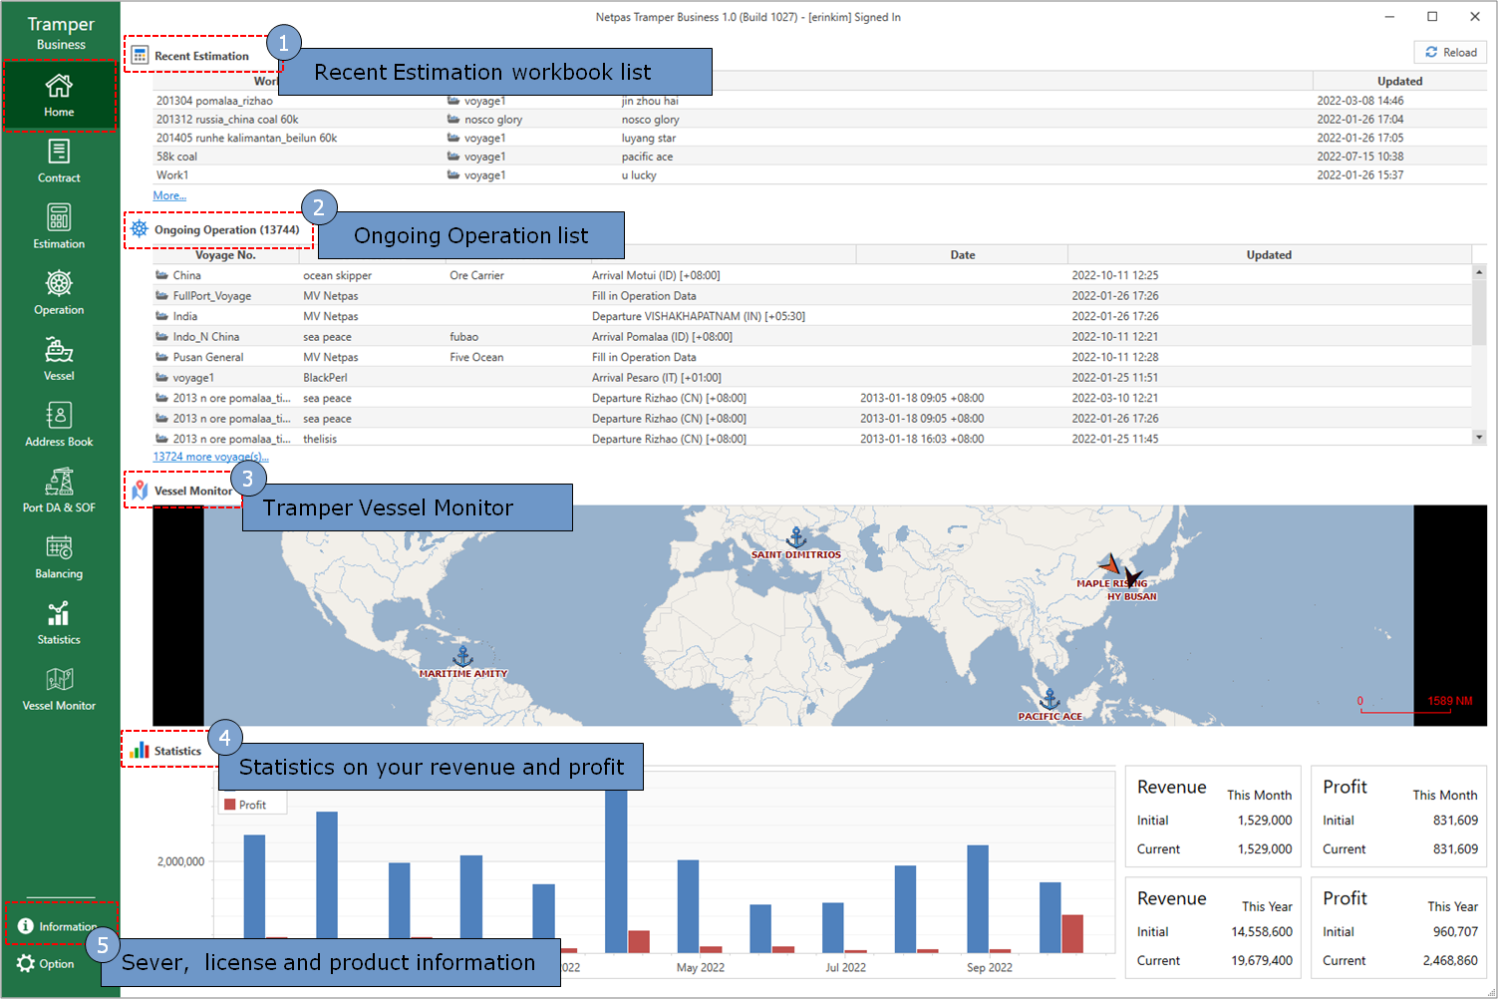The height and width of the screenshot is (999, 1498).
Task: Open the Statistics module in sidebar
Action: point(59,622)
